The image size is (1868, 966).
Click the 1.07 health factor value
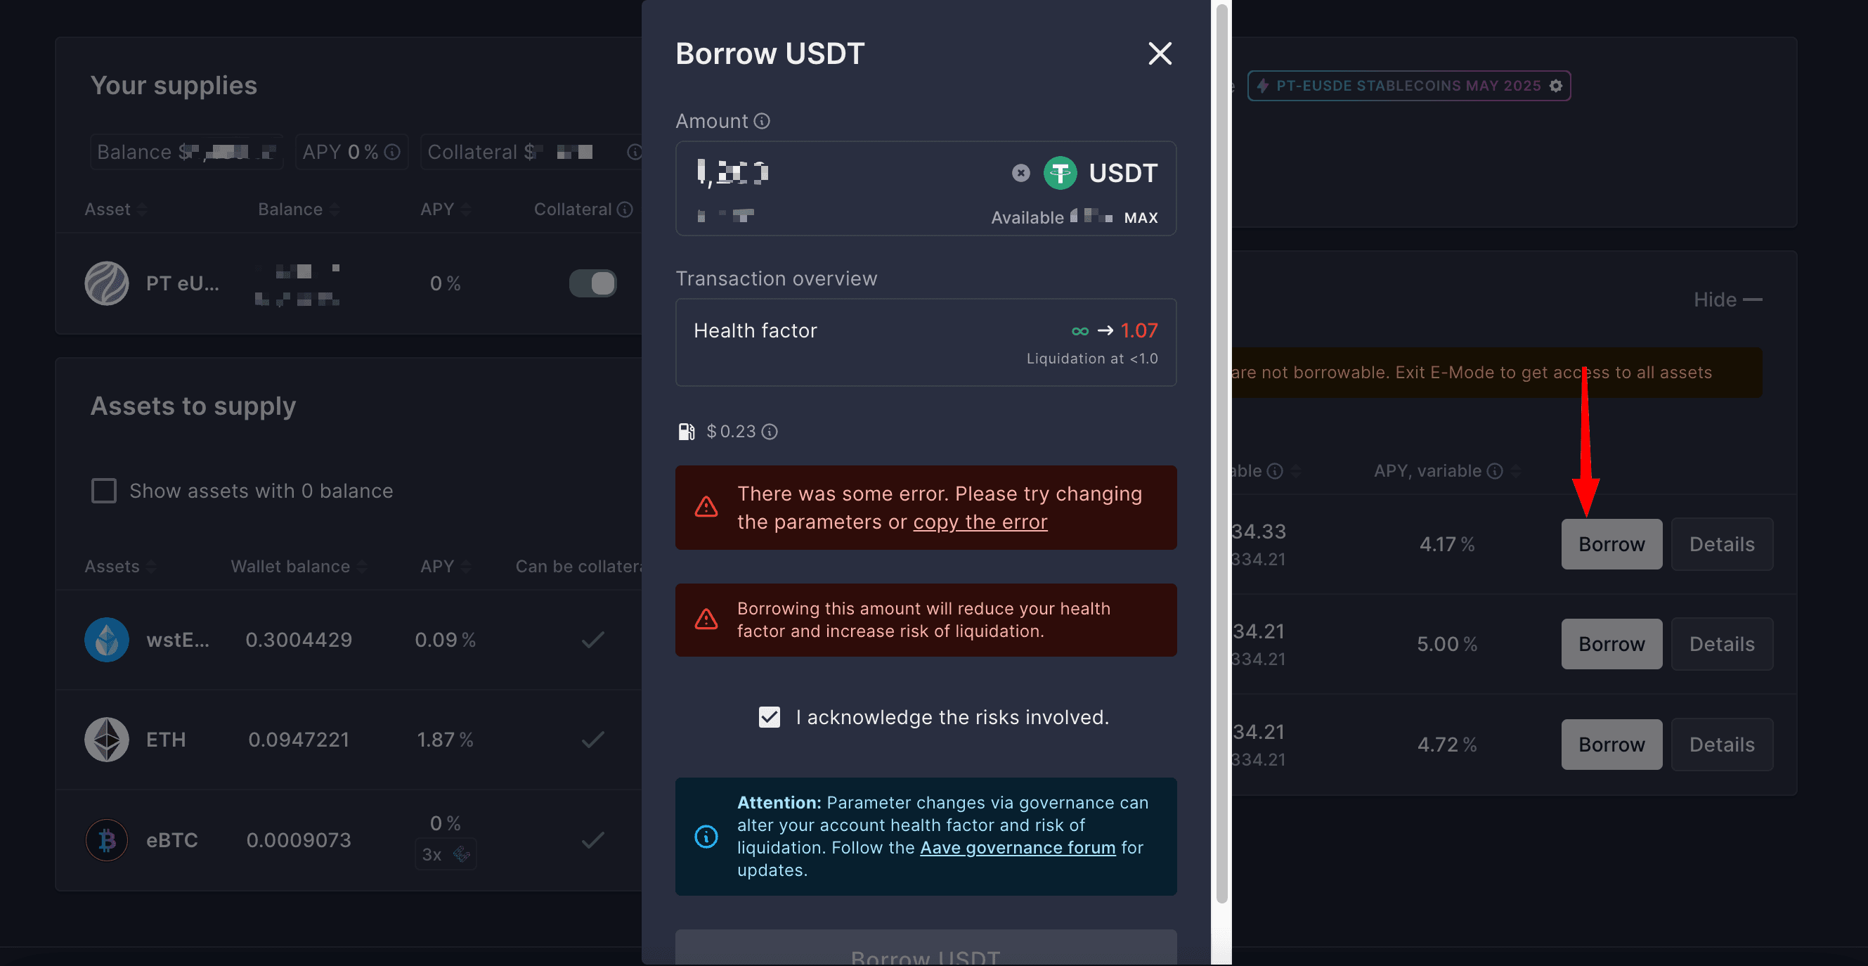[x=1139, y=330]
